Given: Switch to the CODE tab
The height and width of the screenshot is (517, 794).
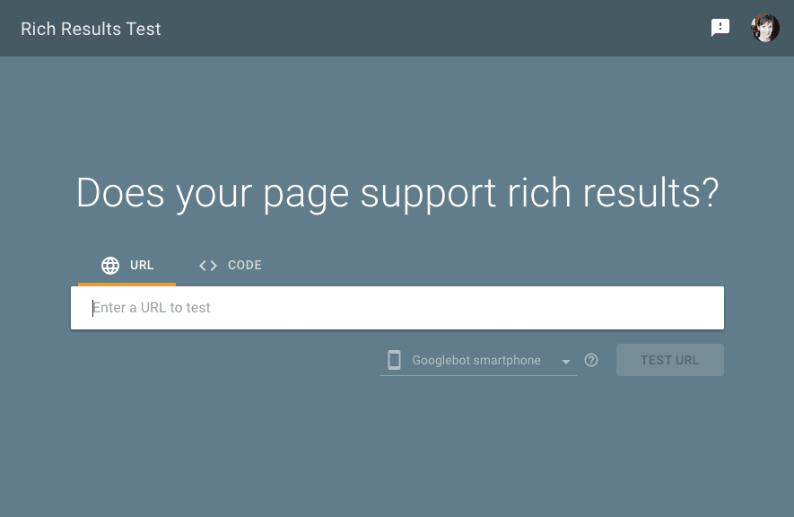Looking at the screenshot, I should [x=231, y=266].
